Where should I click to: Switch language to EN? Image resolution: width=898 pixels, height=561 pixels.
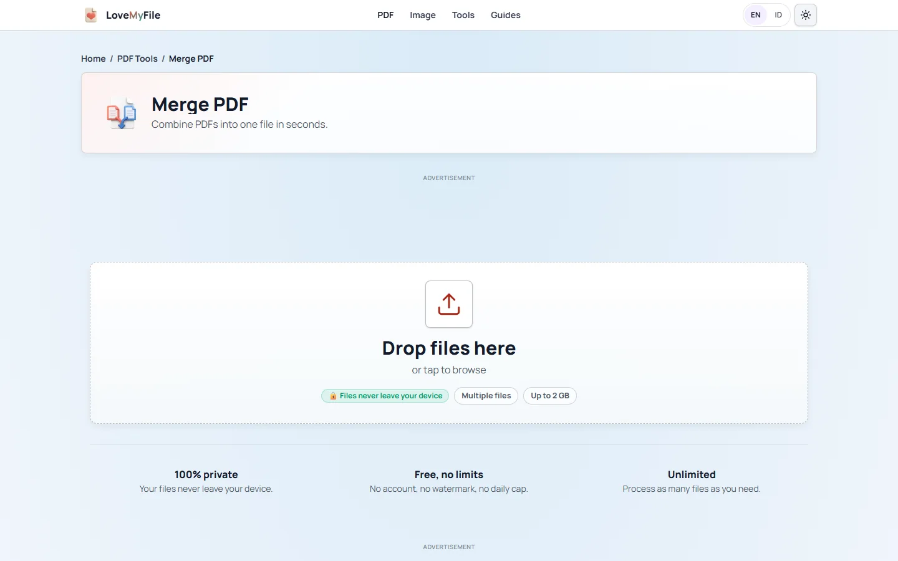coord(756,15)
